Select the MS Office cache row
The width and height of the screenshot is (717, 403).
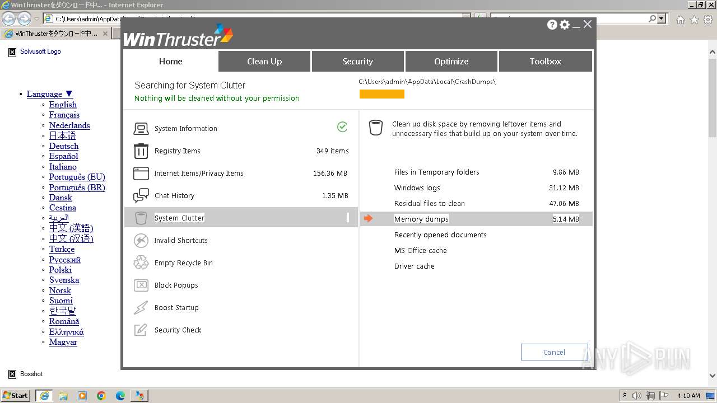[476, 251]
